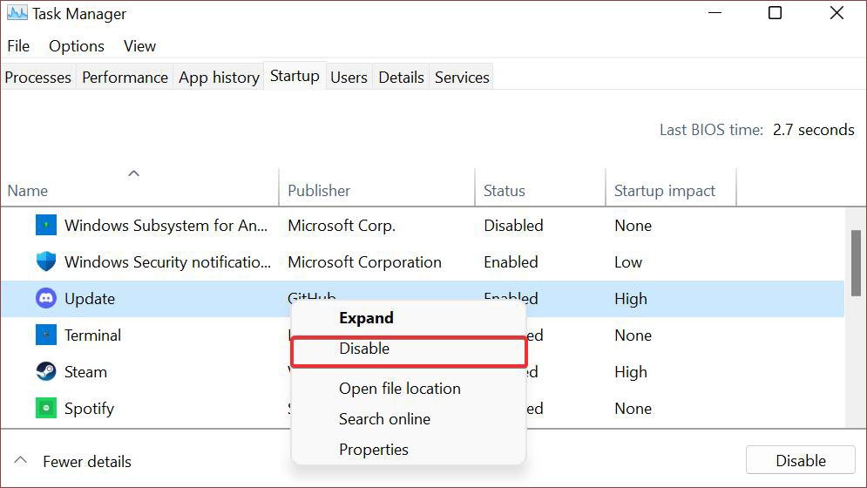Viewport: 867px width, 488px height.
Task: Click the Windows Security shield icon
Action: [46, 261]
